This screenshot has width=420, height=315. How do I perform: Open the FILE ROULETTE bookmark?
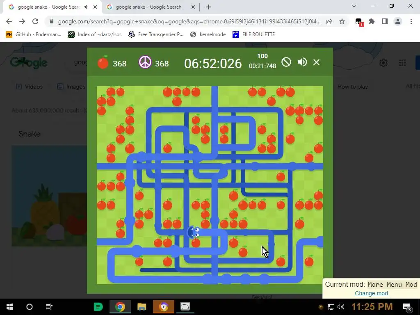point(253,34)
